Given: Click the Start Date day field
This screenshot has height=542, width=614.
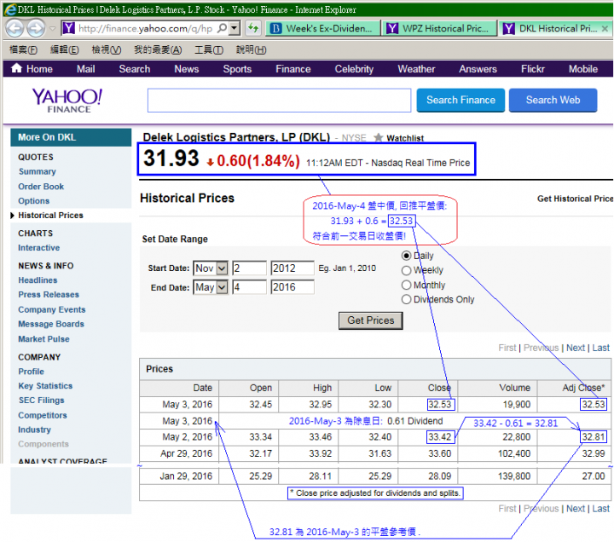Looking at the screenshot, I should (x=249, y=268).
